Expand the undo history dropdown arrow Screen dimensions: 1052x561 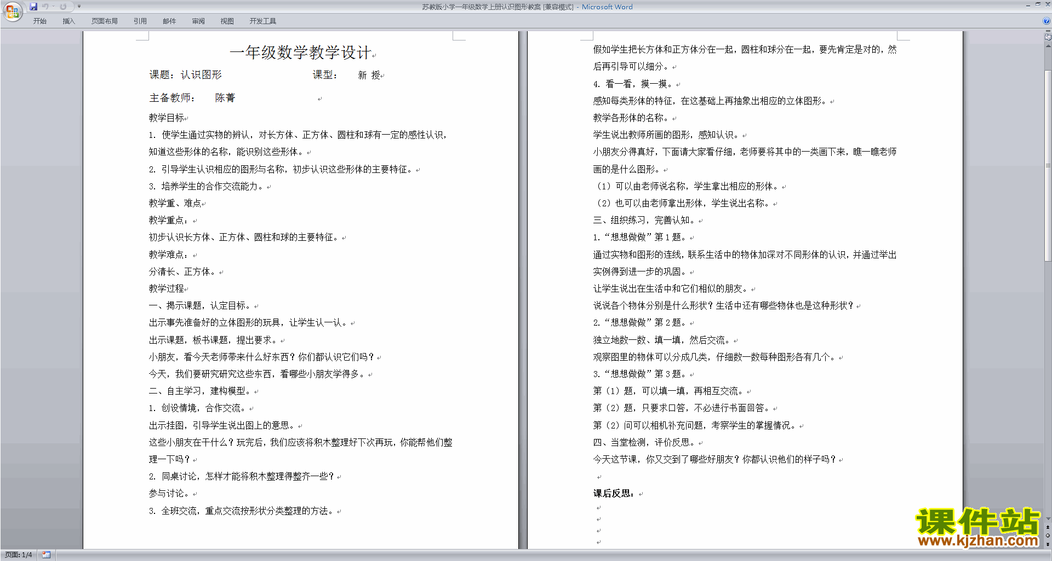(53, 7)
